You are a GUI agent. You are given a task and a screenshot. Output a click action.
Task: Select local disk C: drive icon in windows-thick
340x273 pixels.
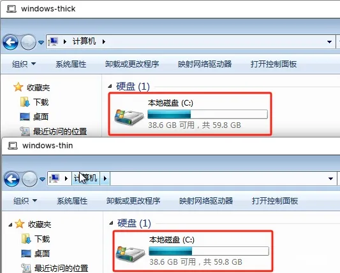pyautogui.click(x=129, y=117)
